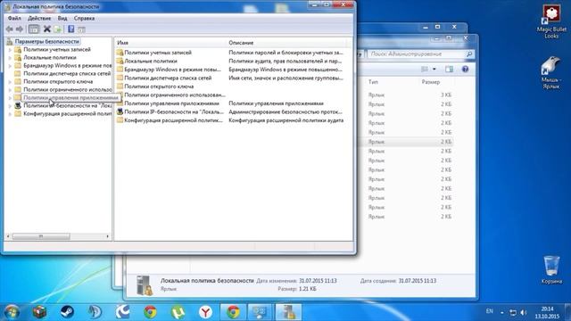Click the Политики IP-безопасности icon in the right list
571x321 pixels.
click(x=120, y=111)
